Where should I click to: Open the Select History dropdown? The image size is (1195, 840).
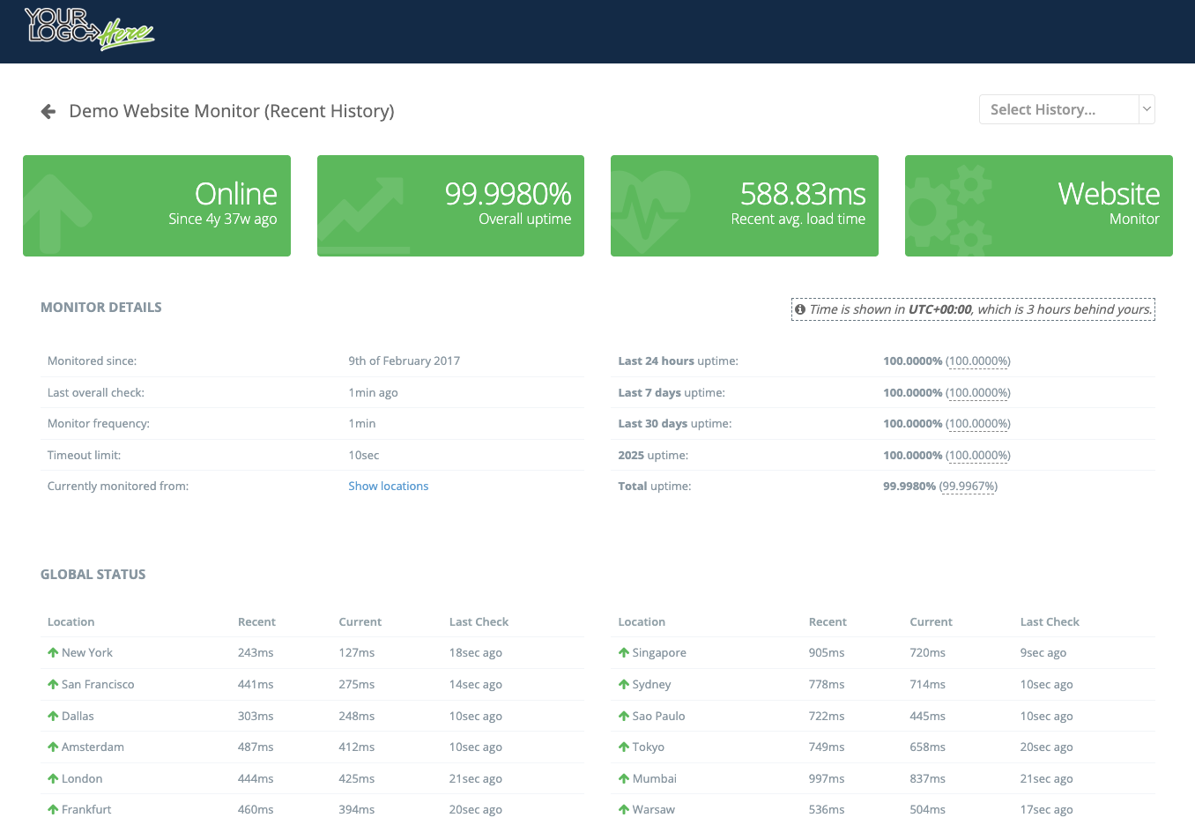click(x=1058, y=109)
